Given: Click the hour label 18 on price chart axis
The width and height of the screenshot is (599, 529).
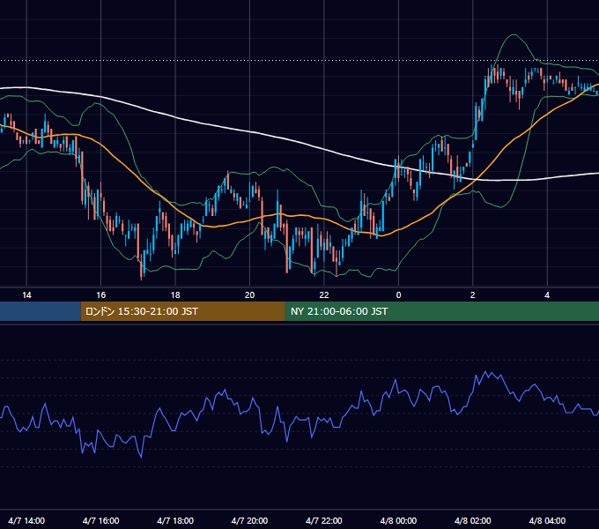Looking at the screenshot, I should [x=175, y=295].
